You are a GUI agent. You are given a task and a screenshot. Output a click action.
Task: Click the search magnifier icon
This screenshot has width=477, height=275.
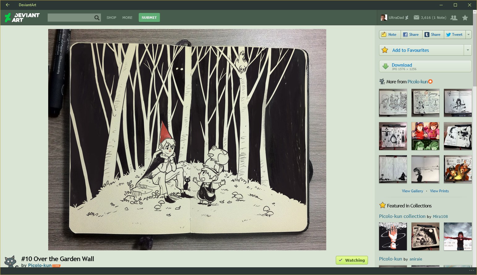(x=97, y=18)
